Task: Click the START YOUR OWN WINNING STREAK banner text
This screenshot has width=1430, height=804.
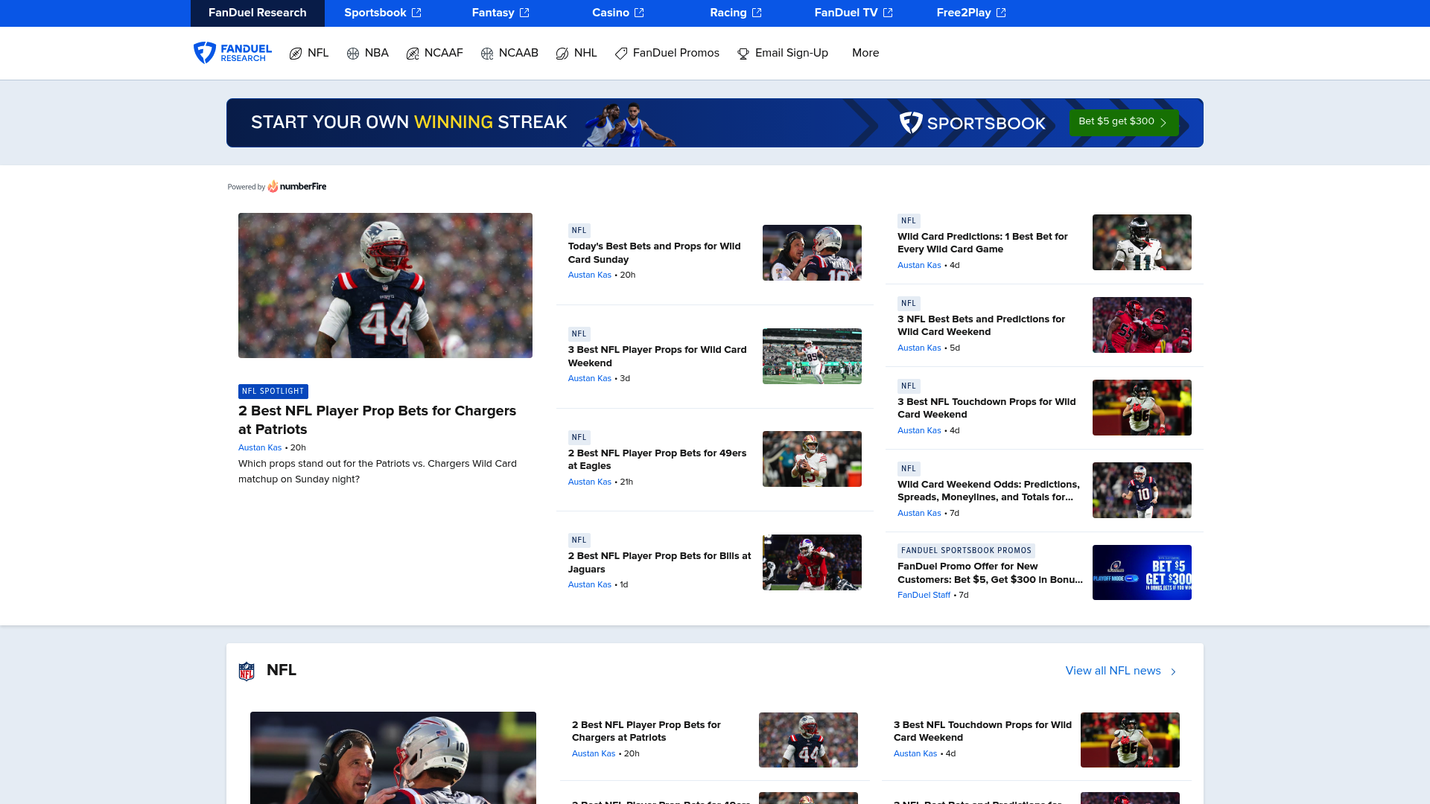Action: tap(409, 122)
